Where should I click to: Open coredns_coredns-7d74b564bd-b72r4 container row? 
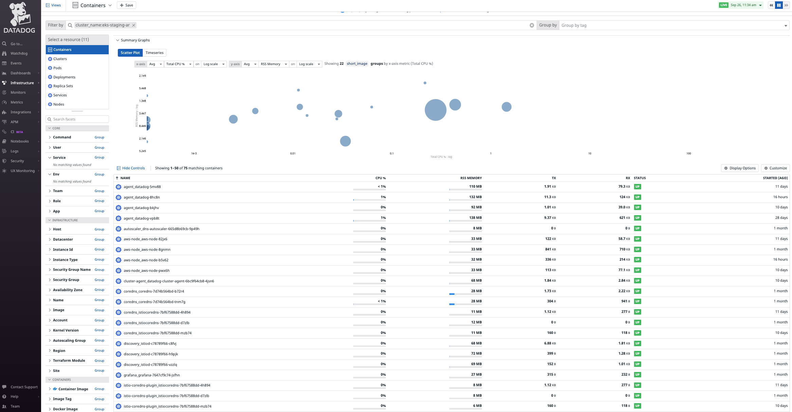point(452,291)
